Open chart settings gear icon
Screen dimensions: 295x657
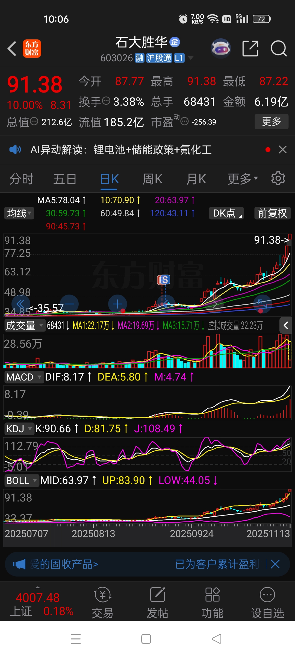click(278, 178)
